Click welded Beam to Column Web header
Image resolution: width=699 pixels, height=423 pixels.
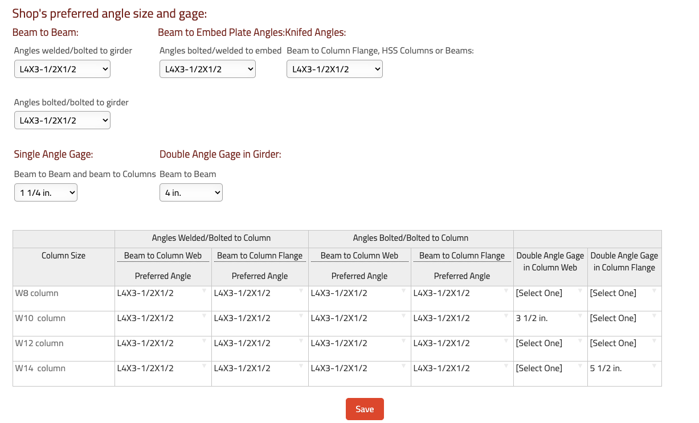pyautogui.click(x=163, y=256)
